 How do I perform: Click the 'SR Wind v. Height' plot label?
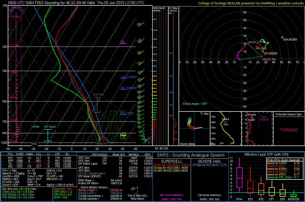pos(252,117)
